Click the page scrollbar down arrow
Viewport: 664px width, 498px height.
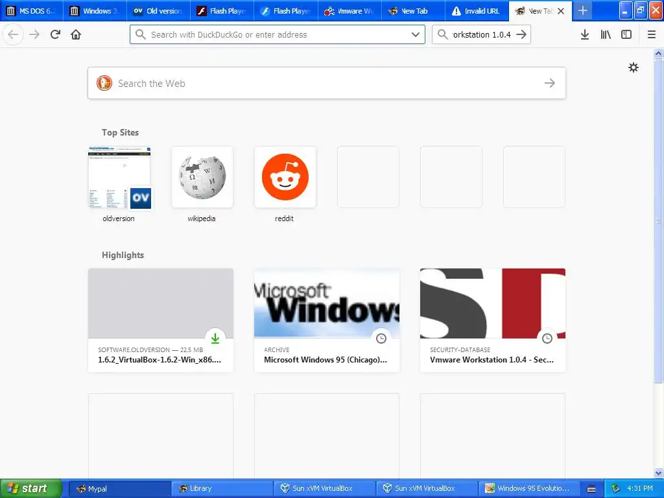[659, 473]
